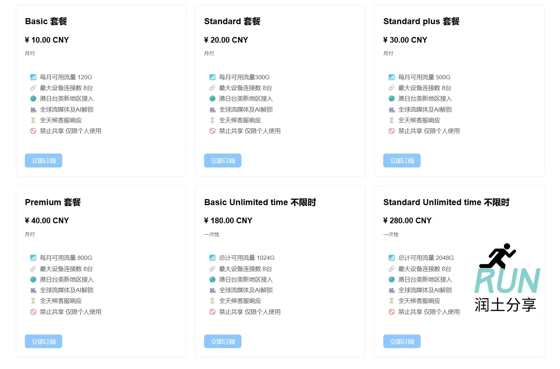Click 立即订阅 on Basic Unlimited time card

223,341
